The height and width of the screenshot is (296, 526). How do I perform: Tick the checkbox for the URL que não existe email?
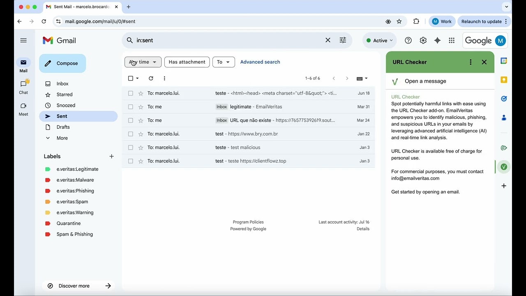(131, 120)
